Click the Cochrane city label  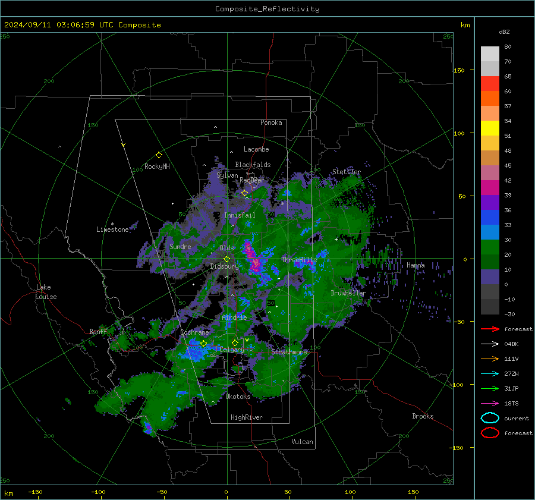tap(194, 332)
